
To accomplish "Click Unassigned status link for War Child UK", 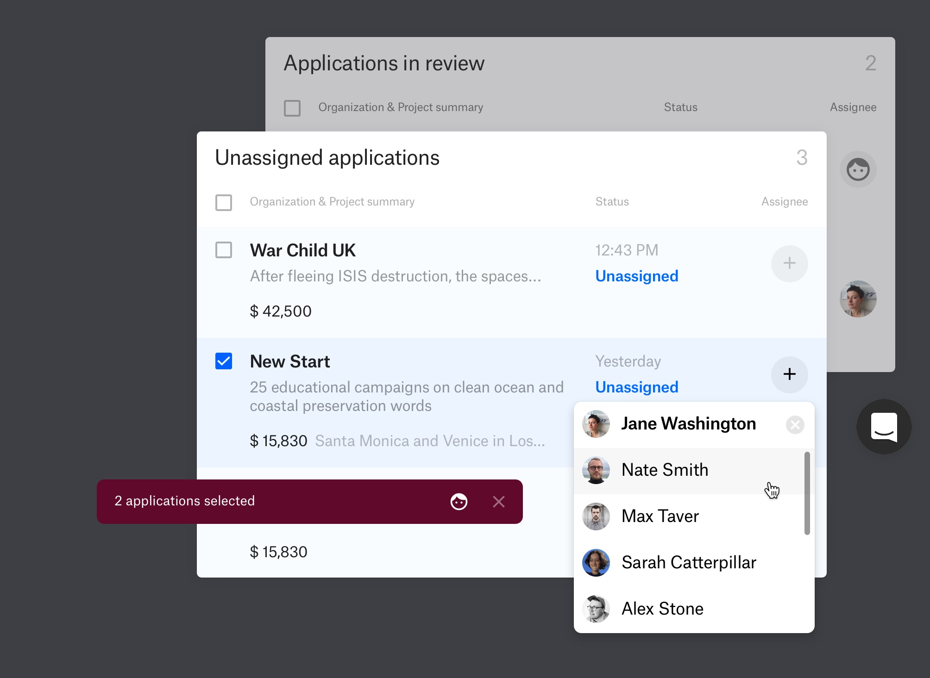I will (636, 276).
